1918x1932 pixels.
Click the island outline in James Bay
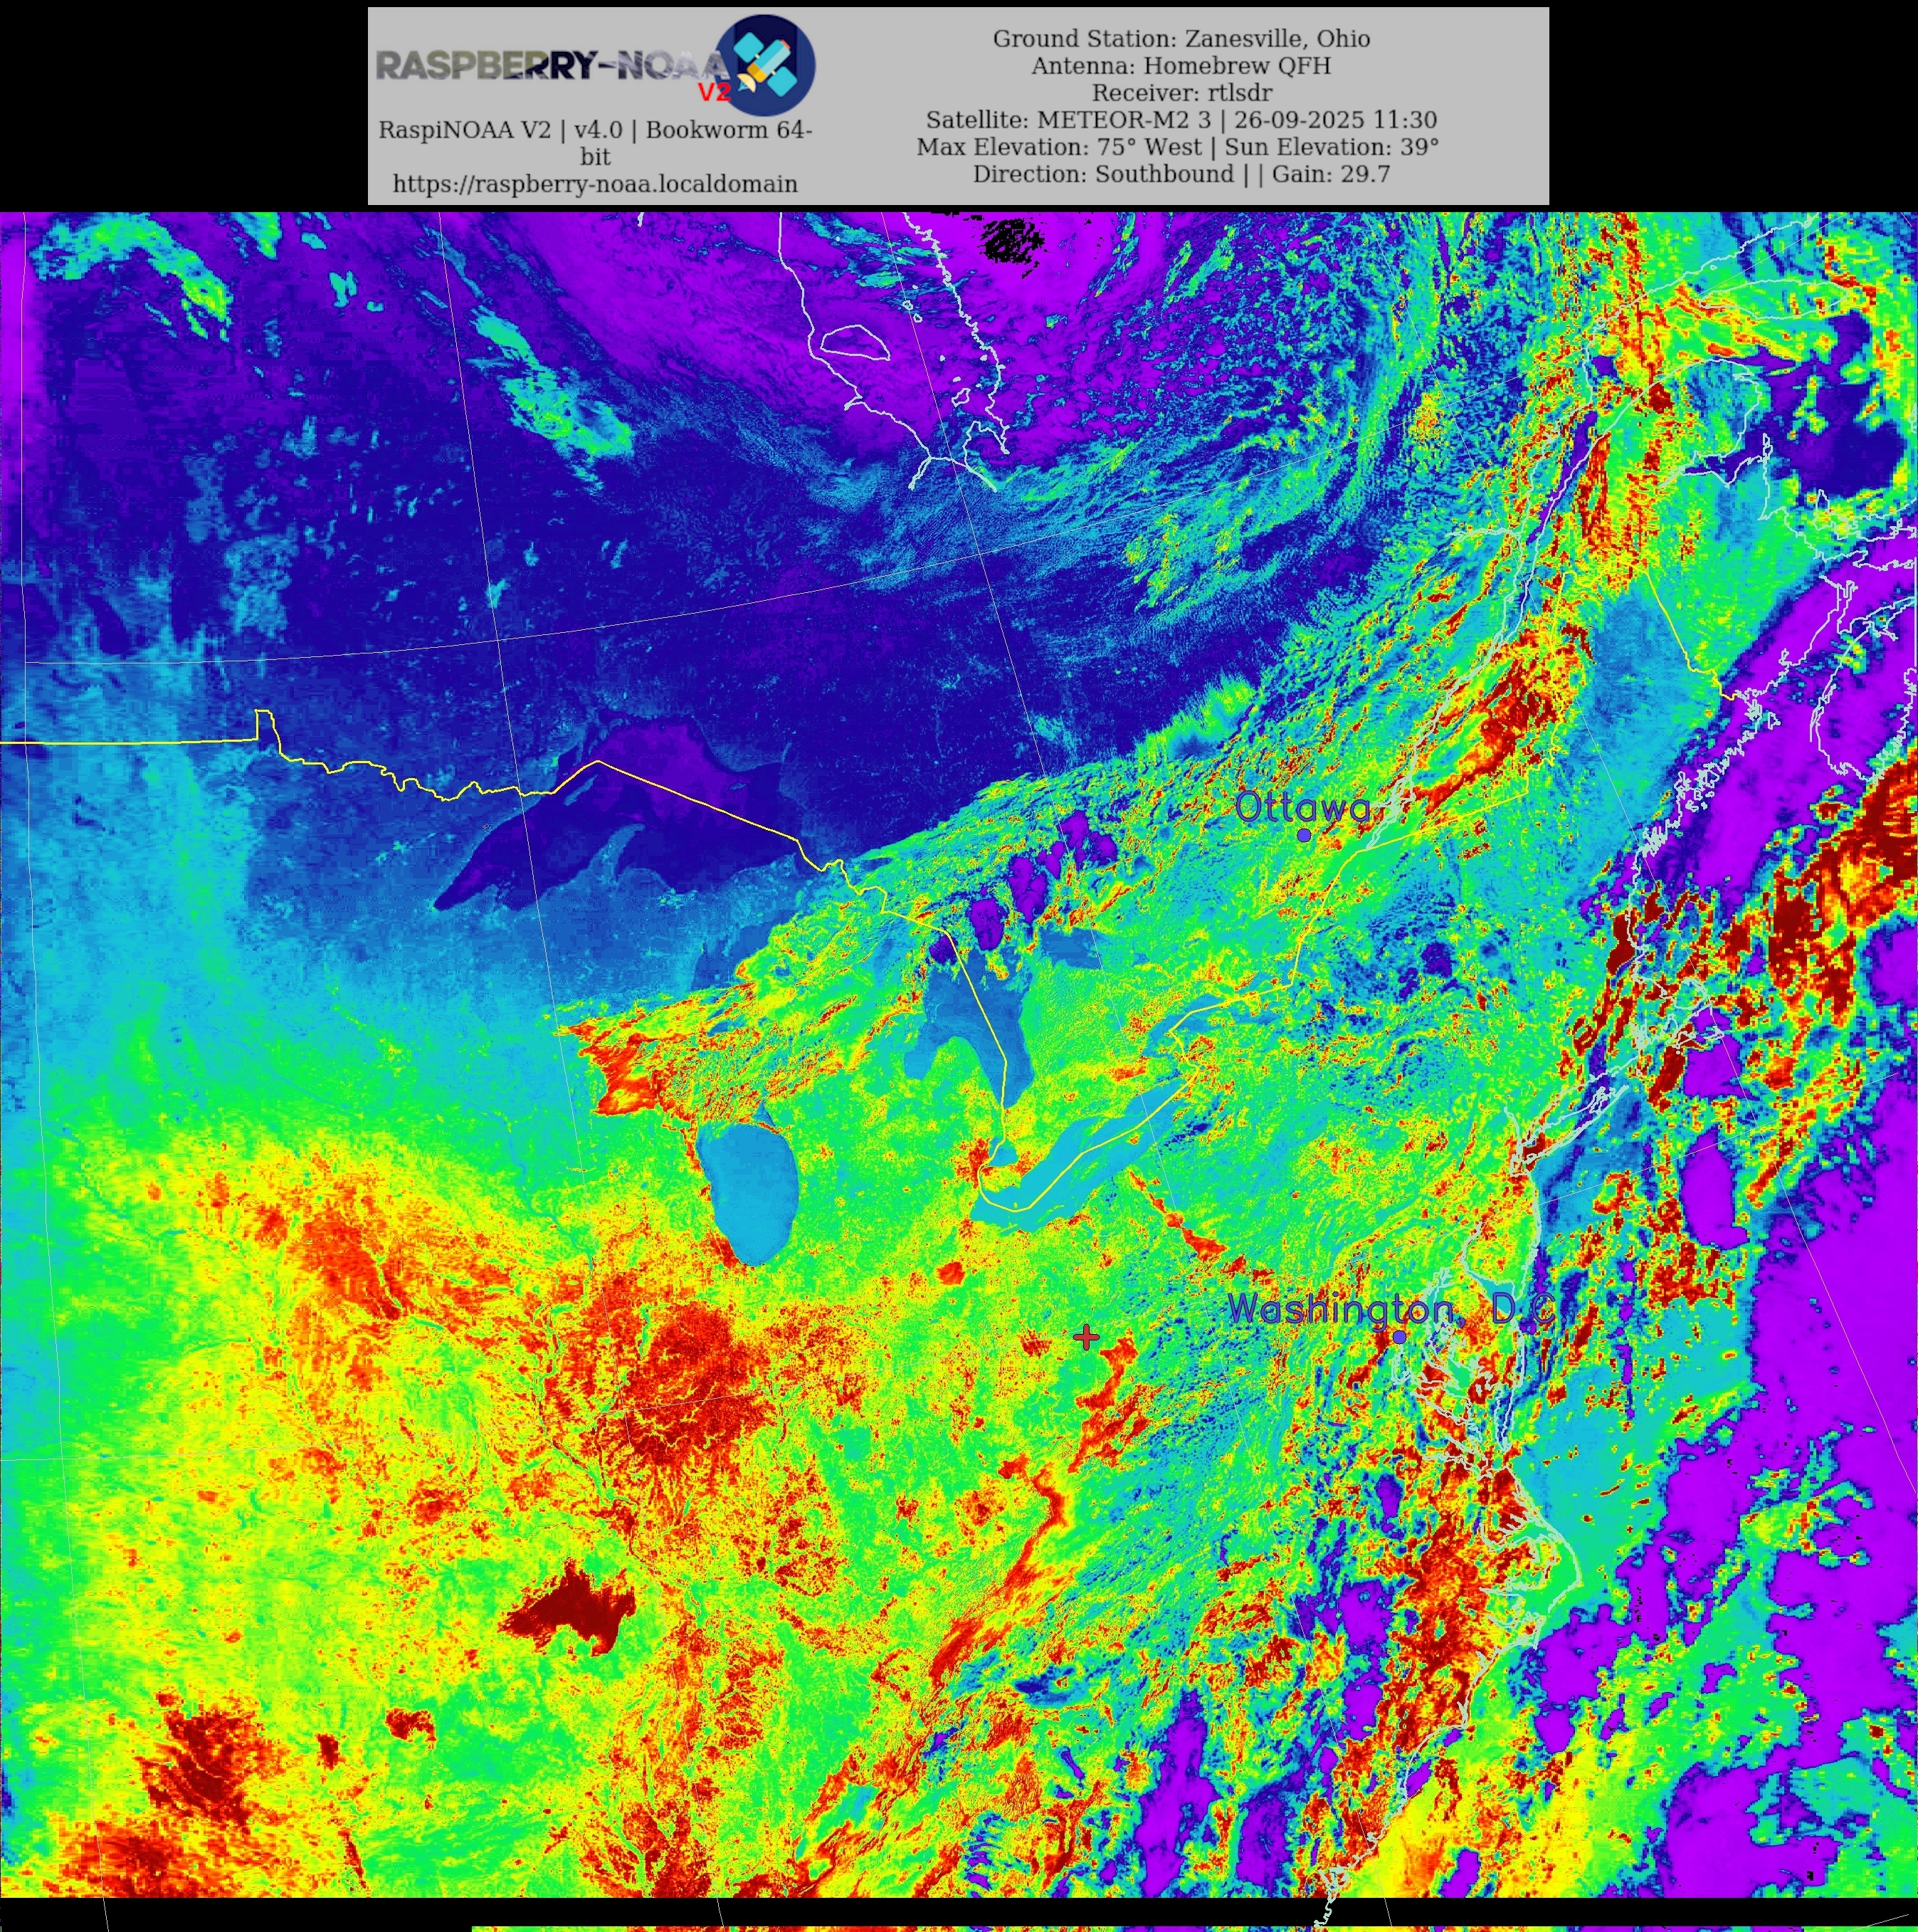pyautogui.click(x=855, y=343)
